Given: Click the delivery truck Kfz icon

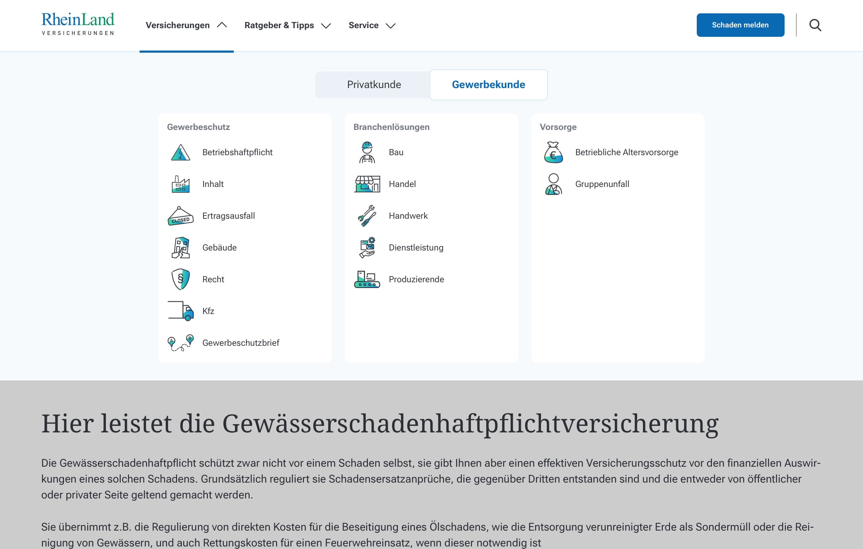Looking at the screenshot, I should (x=180, y=311).
